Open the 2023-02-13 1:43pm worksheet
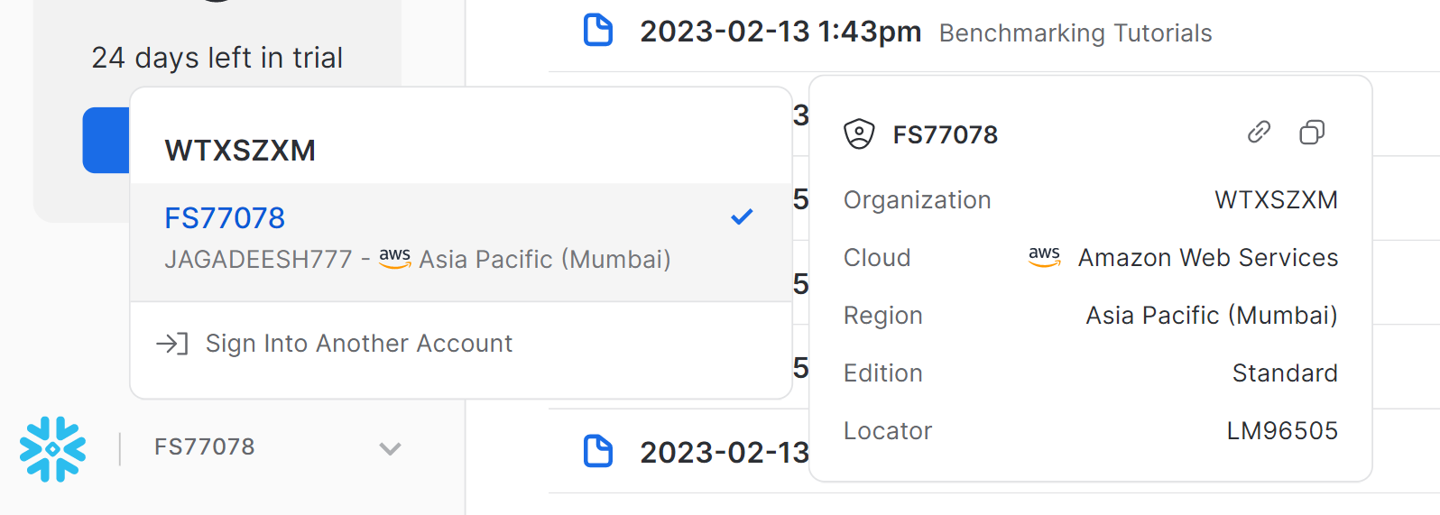Screen dimensions: 1440x515 tap(780, 32)
